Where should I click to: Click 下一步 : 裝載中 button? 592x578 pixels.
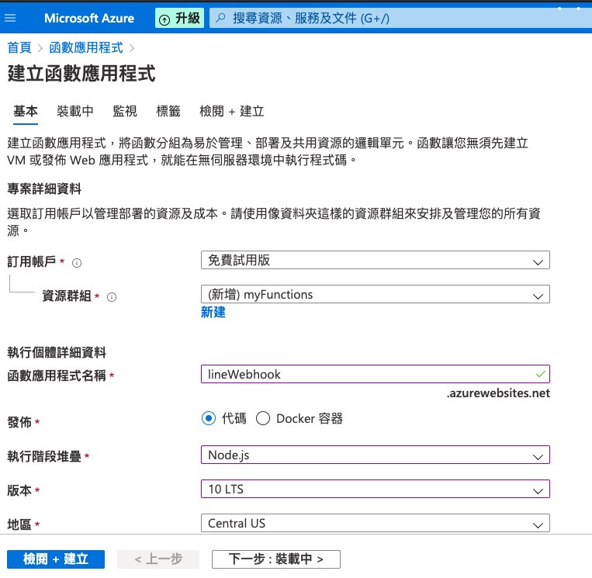pos(276,559)
